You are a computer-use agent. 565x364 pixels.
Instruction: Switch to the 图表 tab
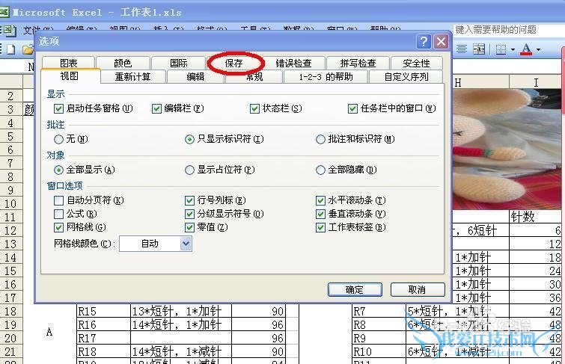click(68, 63)
